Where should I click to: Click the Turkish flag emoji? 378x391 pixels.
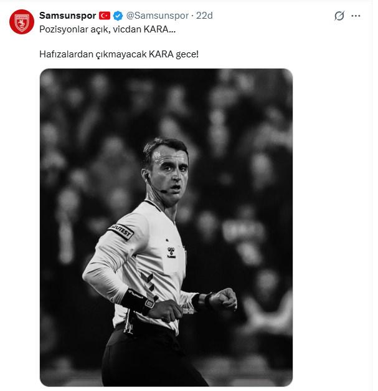click(105, 16)
